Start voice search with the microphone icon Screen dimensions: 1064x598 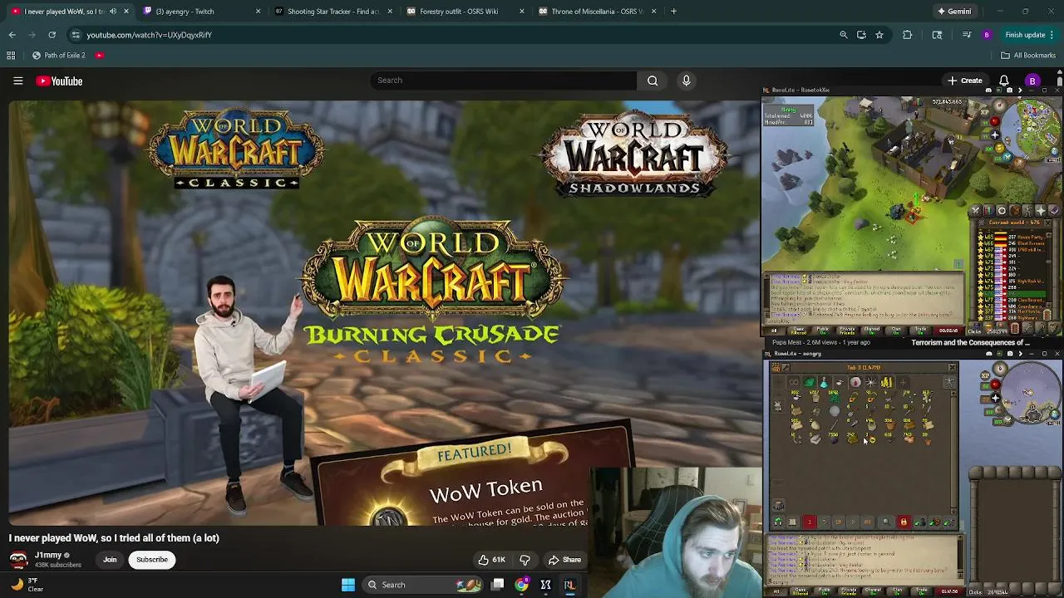click(686, 81)
